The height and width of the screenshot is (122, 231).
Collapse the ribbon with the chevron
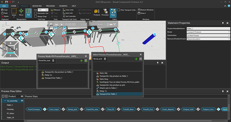(x=225, y=6)
